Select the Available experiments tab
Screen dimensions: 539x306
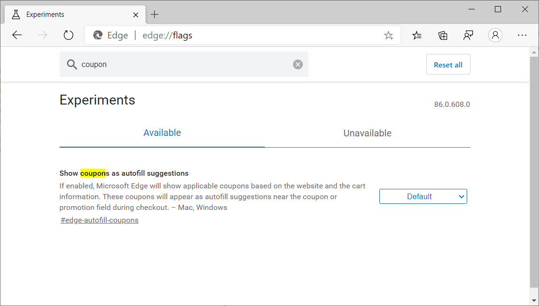pyautogui.click(x=162, y=133)
